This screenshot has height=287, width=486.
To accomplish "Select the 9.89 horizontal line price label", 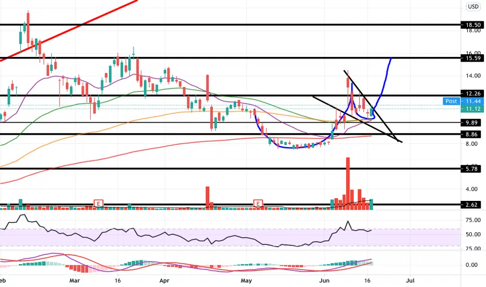I will tap(472, 123).
